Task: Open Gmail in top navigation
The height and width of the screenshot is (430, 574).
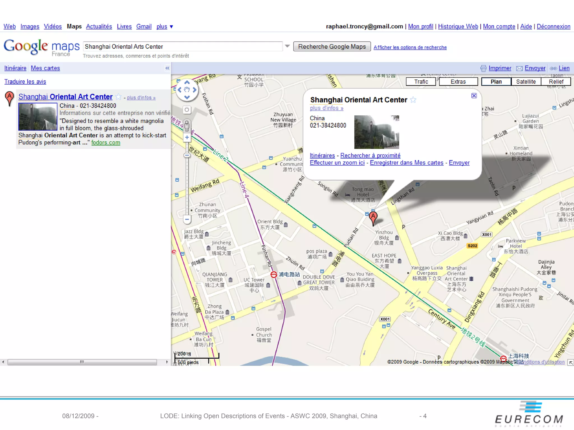Action: tap(144, 26)
